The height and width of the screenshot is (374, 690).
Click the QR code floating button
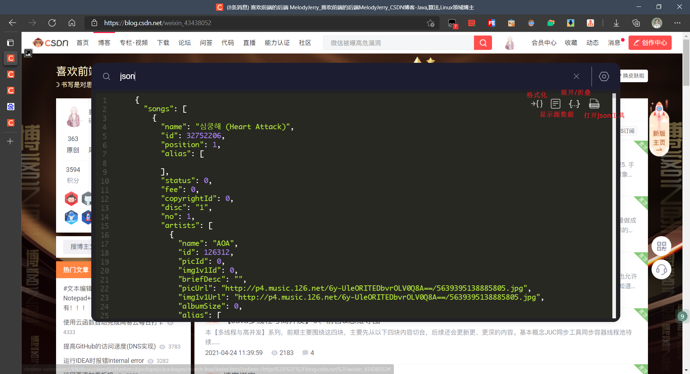[661, 246]
